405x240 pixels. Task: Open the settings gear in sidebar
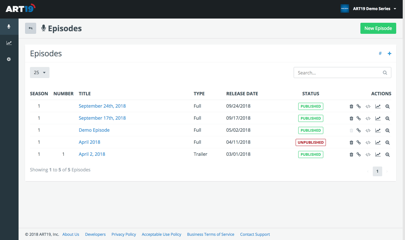[9, 59]
